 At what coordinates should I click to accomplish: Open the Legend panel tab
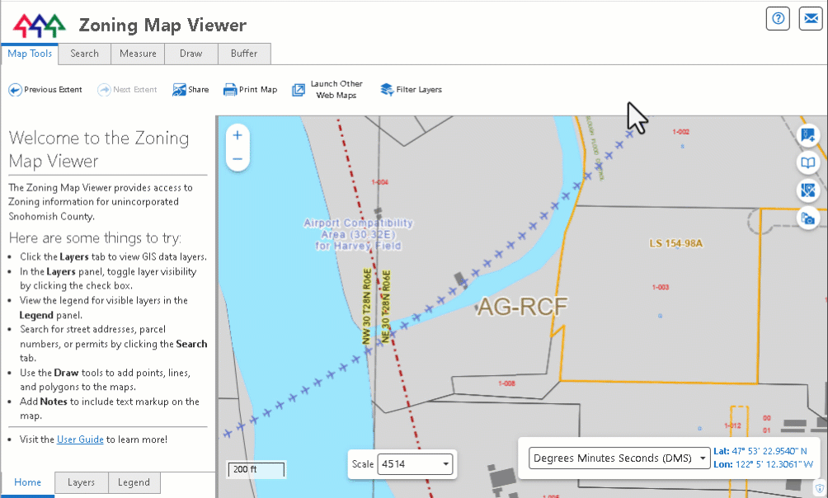pos(134,482)
